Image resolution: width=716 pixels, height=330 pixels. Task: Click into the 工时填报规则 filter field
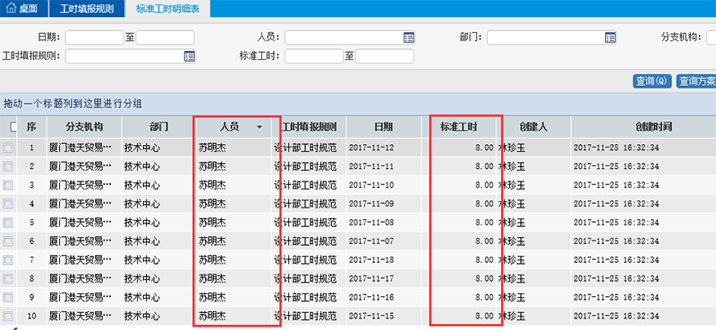click(x=131, y=56)
